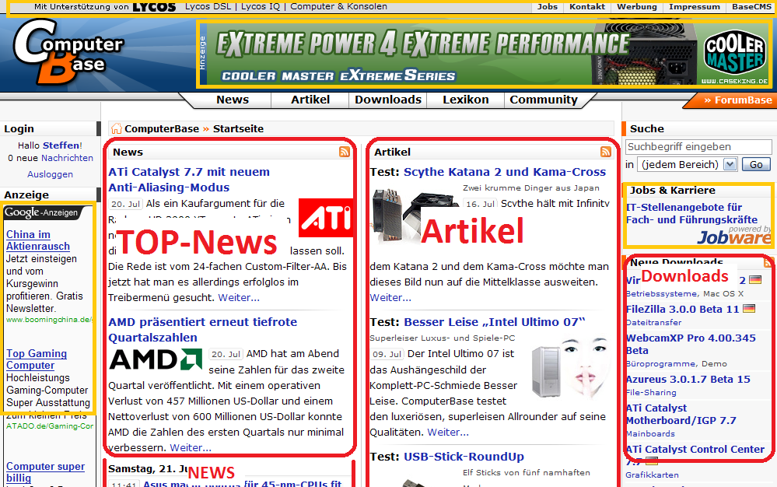Screen dimensions: 777x487
Task: Click the File-Sharing category text
Action: pos(651,392)
